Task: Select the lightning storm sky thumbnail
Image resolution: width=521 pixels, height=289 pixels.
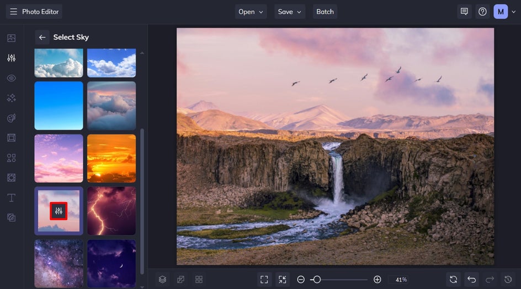Action: point(111,211)
